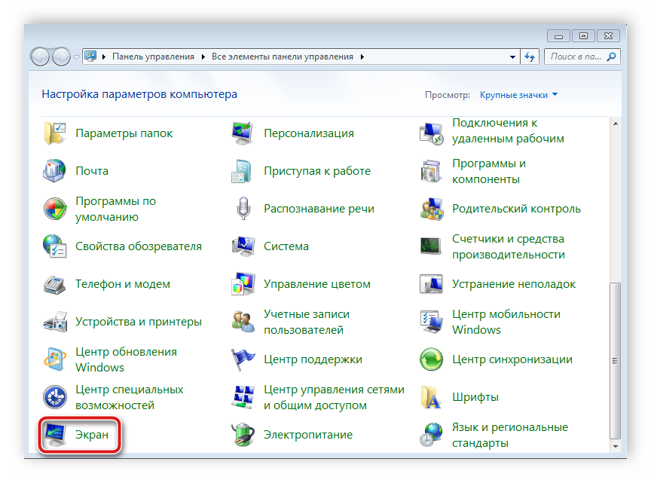Open the Устранение неполадок link
The image size is (651, 483).
click(513, 284)
